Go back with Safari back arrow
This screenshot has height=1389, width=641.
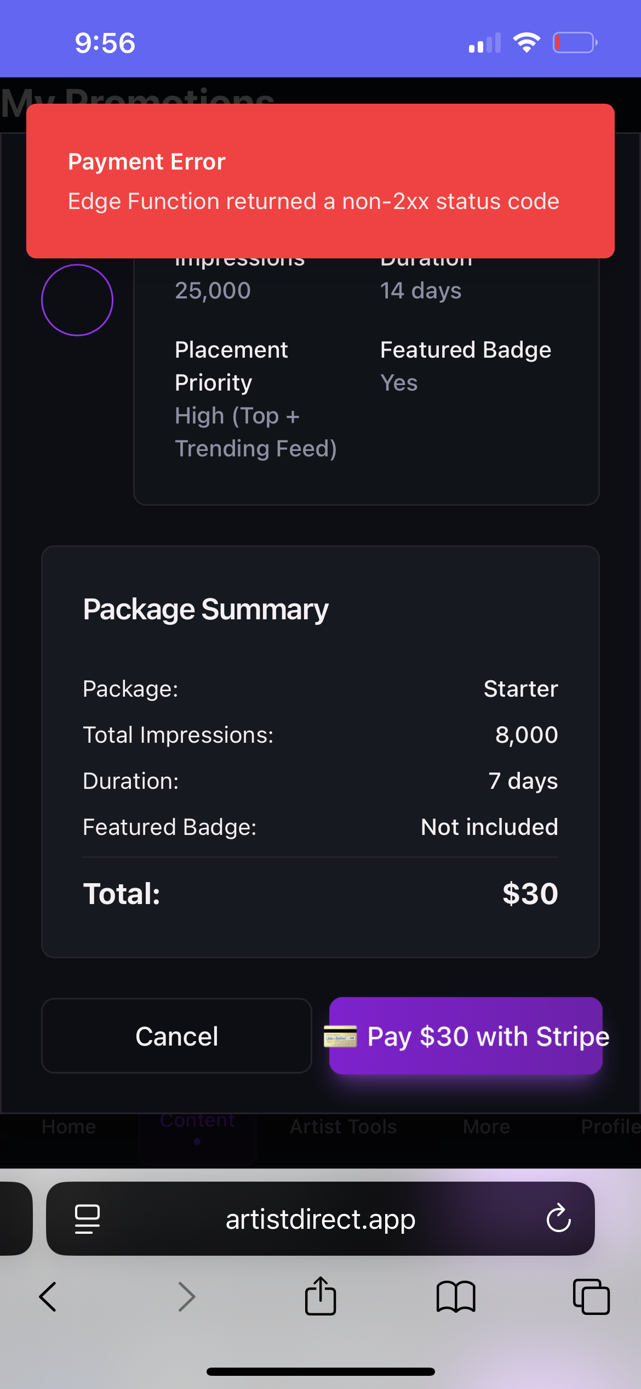[x=48, y=1297]
